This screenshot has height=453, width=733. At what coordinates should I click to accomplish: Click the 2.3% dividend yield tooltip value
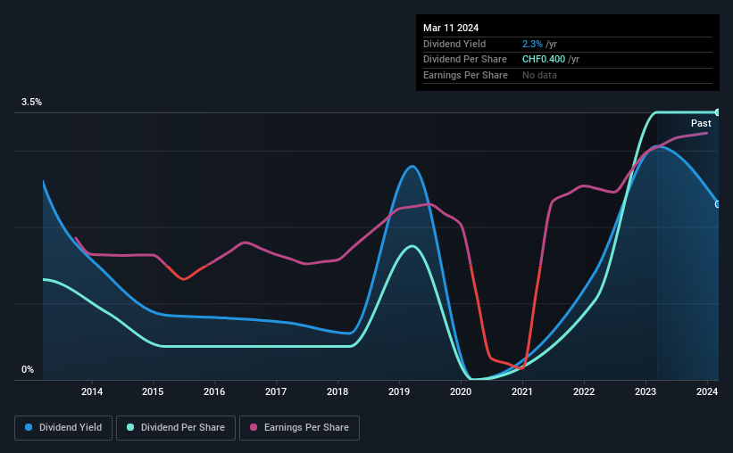pyautogui.click(x=532, y=44)
